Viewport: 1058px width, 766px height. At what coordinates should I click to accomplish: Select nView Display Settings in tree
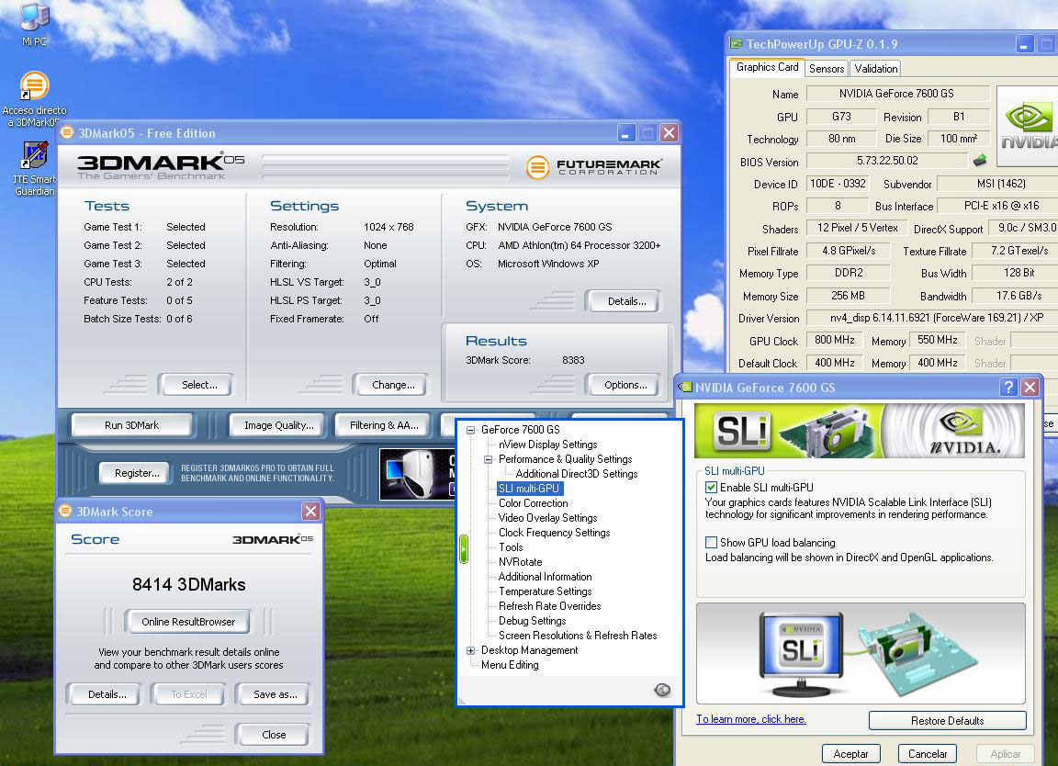point(548,444)
